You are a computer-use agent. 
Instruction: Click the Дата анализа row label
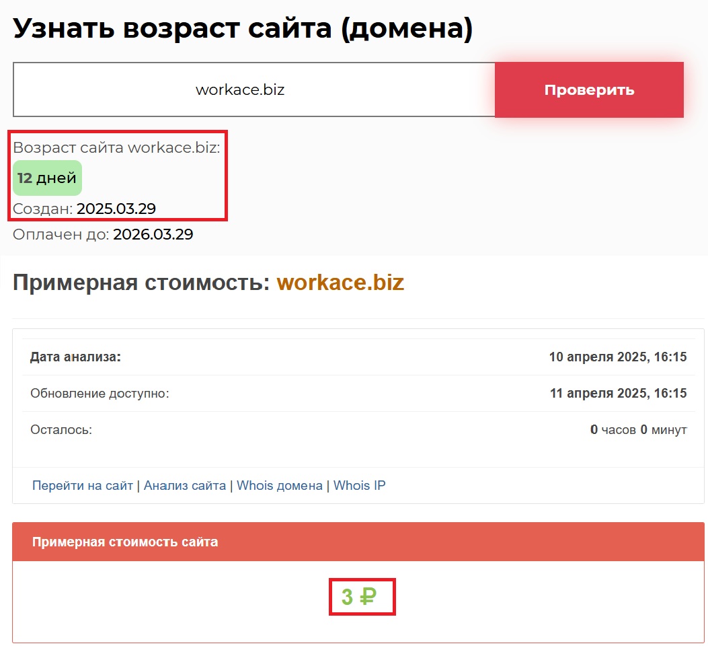pos(75,357)
